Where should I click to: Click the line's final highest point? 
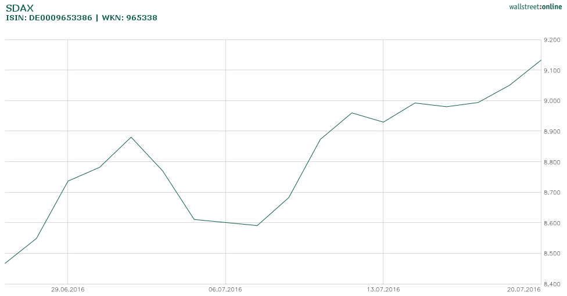tap(541, 60)
